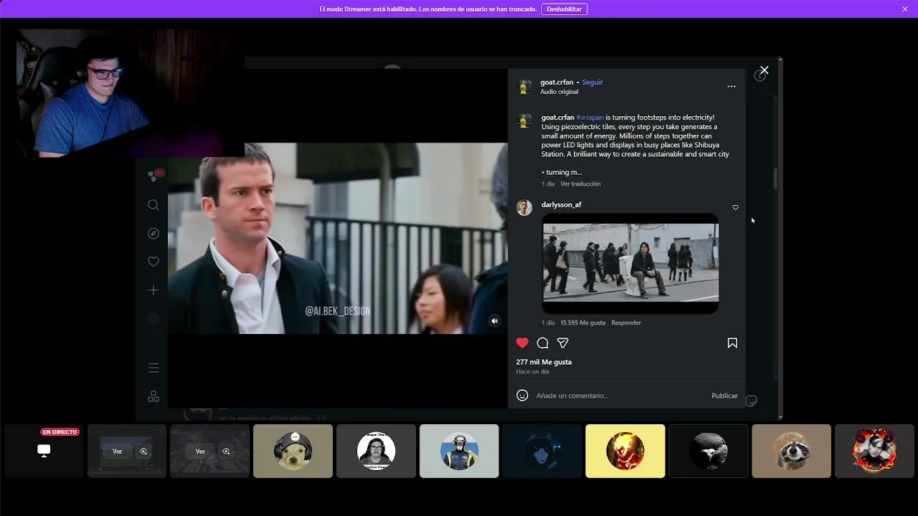Click Publicar to post the comment
This screenshot has width=918, height=516.
pos(724,396)
